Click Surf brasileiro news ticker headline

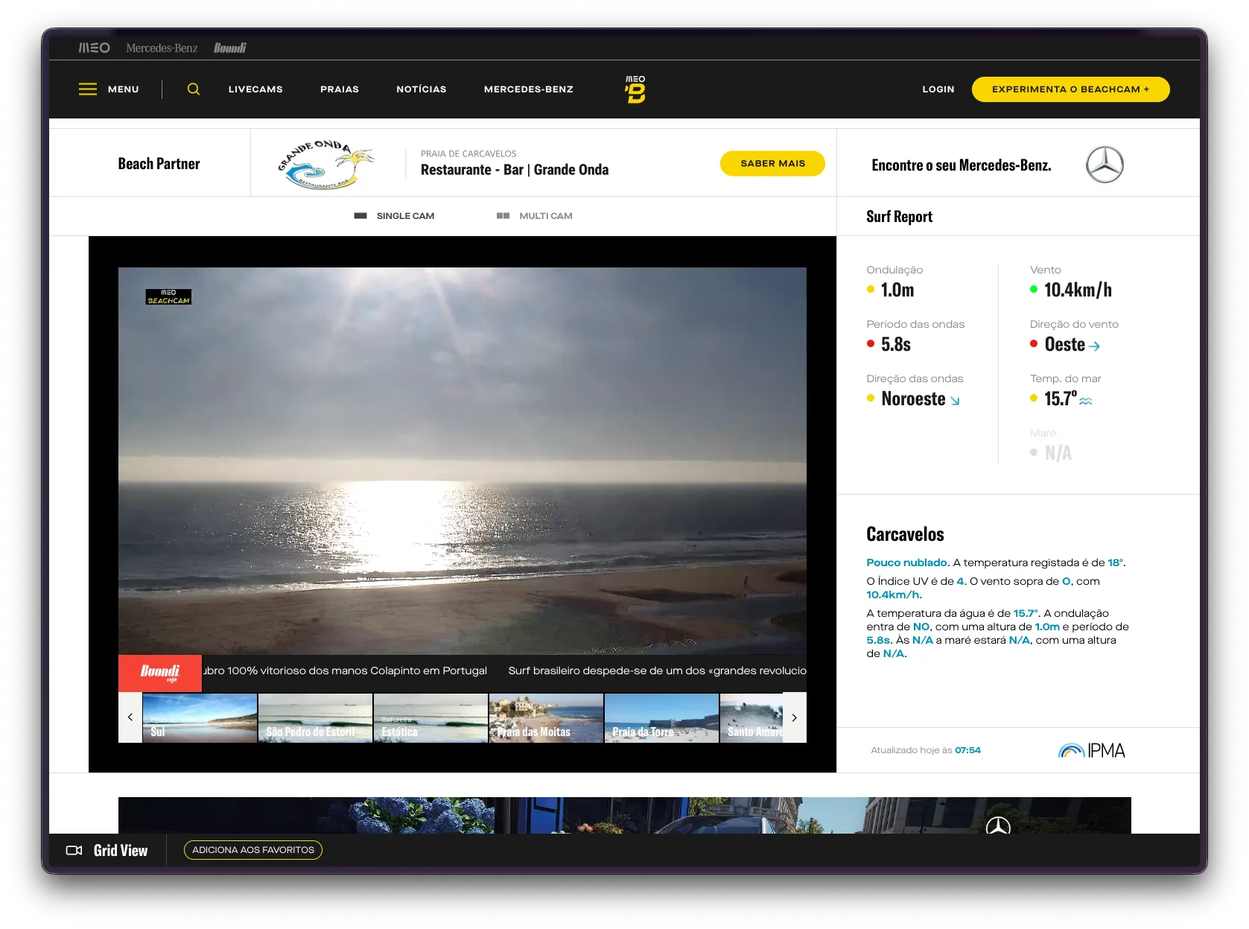coord(657,670)
